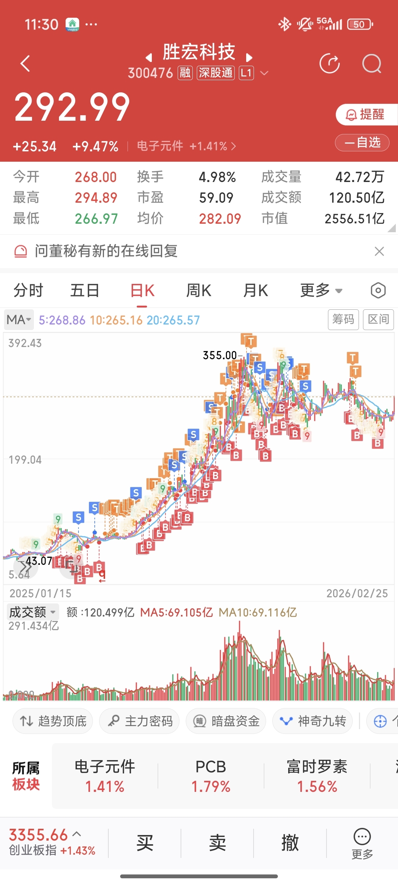Go to previous stock with left triangle
398x886 pixels.
[149, 58]
